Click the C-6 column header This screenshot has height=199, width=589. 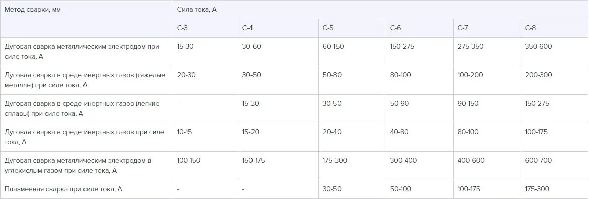pos(420,28)
